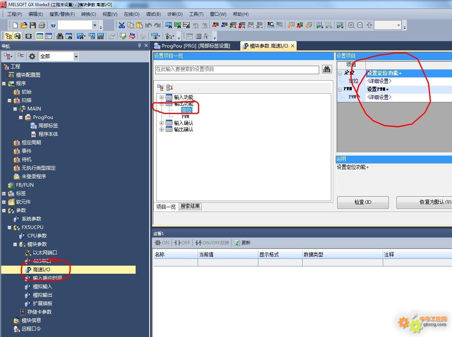Screen dimensions: 452x337
Task: Collapse the 程序 tree node
Action: [4, 84]
